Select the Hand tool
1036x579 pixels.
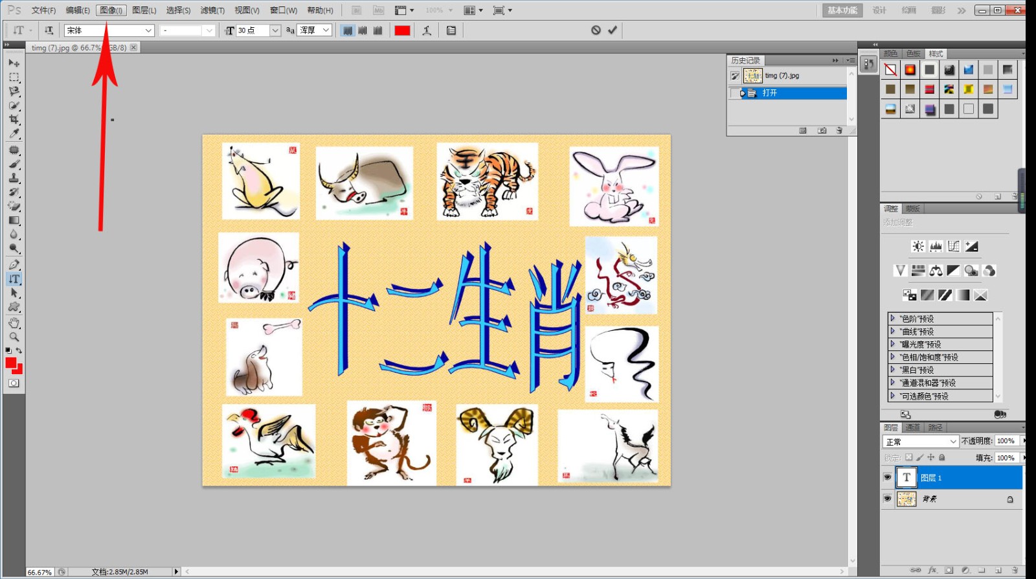[x=14, y=323]
